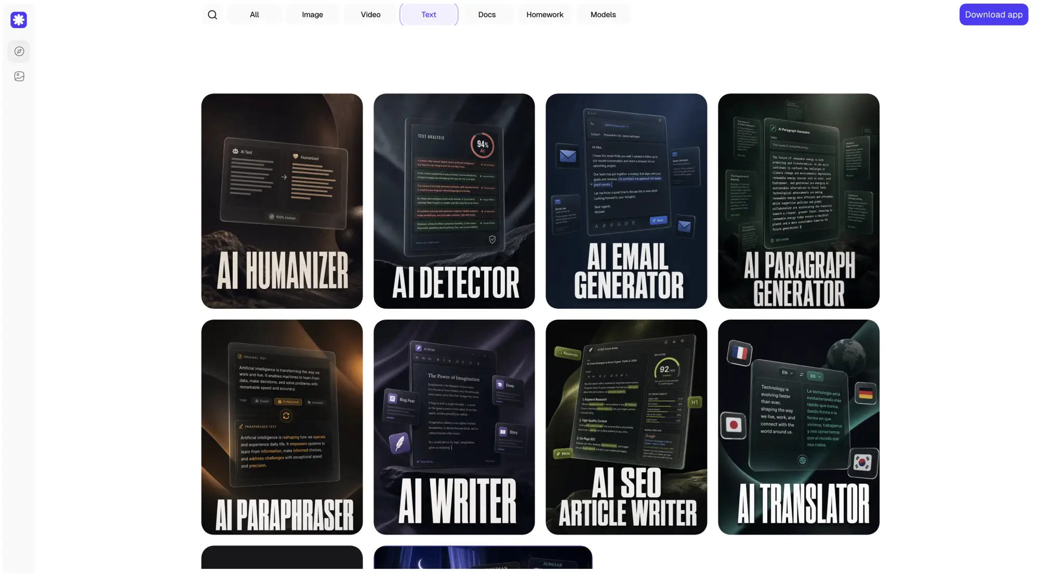Select the All tab
The height and width of the screenshot is (574, 1039).
255,15
